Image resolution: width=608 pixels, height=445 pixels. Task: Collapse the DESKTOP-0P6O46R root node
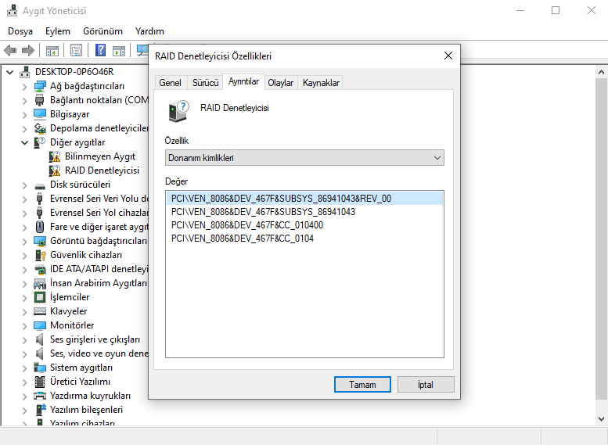click(x=10, y=72)
